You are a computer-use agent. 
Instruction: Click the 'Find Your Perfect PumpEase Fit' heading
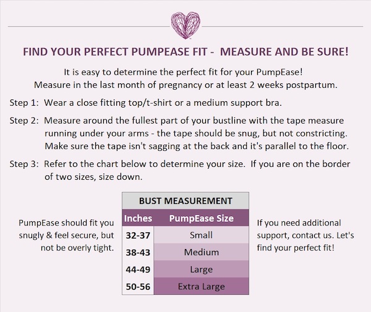point(185,53)
